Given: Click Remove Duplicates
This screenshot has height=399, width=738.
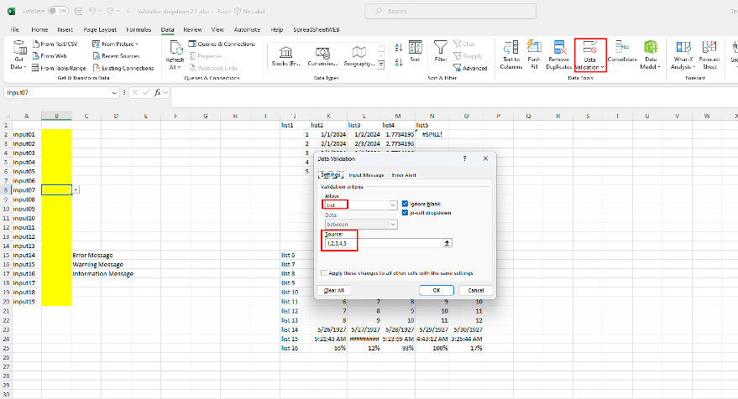Looking at the screenshot, I should pyautogui.click(x=558, y=54).
